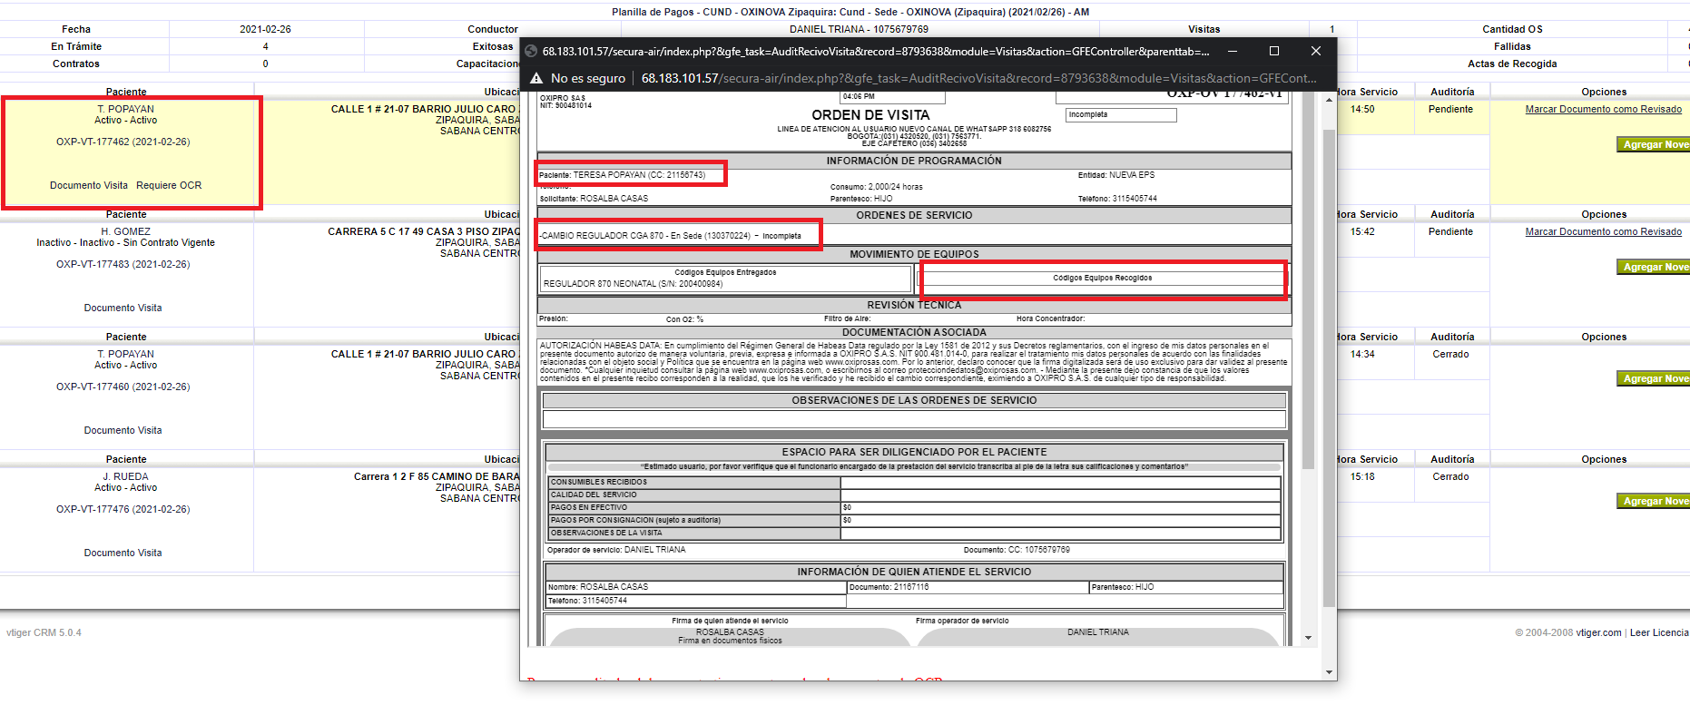Click the PAGOS EN EFECTIVO $0 cell
The width and height of the screenshot is (1690, 705).
tap(1060, 507)
